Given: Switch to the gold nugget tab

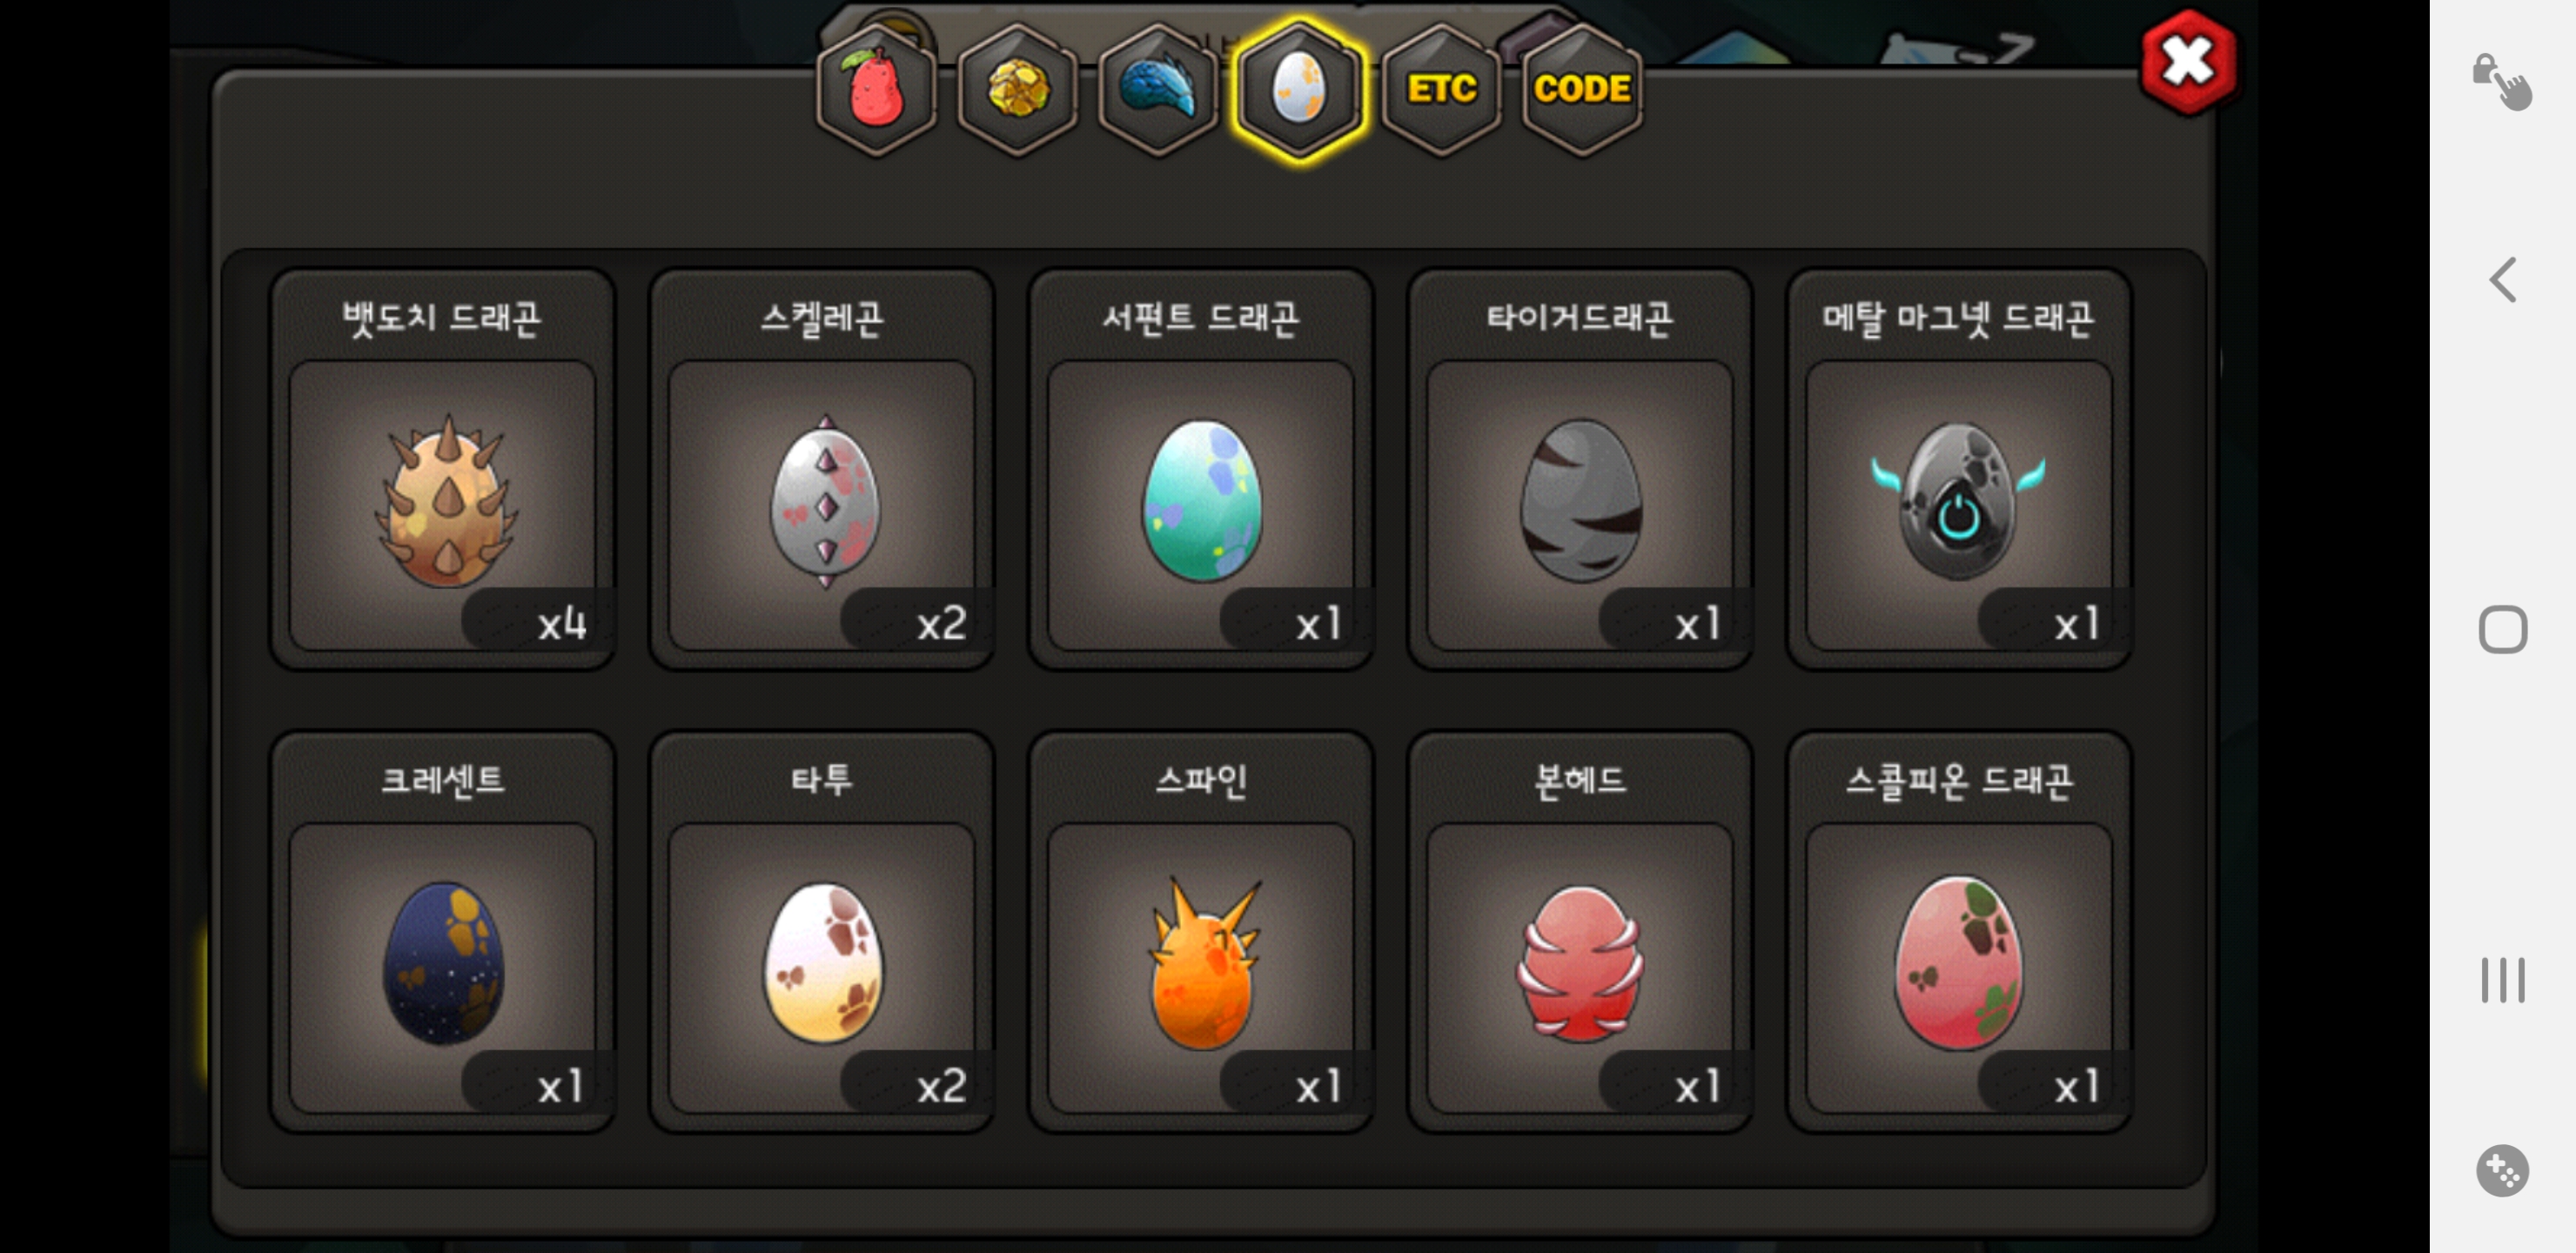Looking at the screenshot, I should (x=1017, y=90).
